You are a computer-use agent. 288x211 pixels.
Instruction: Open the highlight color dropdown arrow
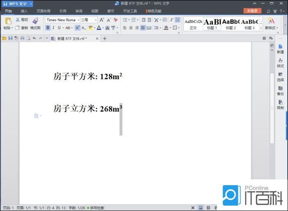(95, 28)
